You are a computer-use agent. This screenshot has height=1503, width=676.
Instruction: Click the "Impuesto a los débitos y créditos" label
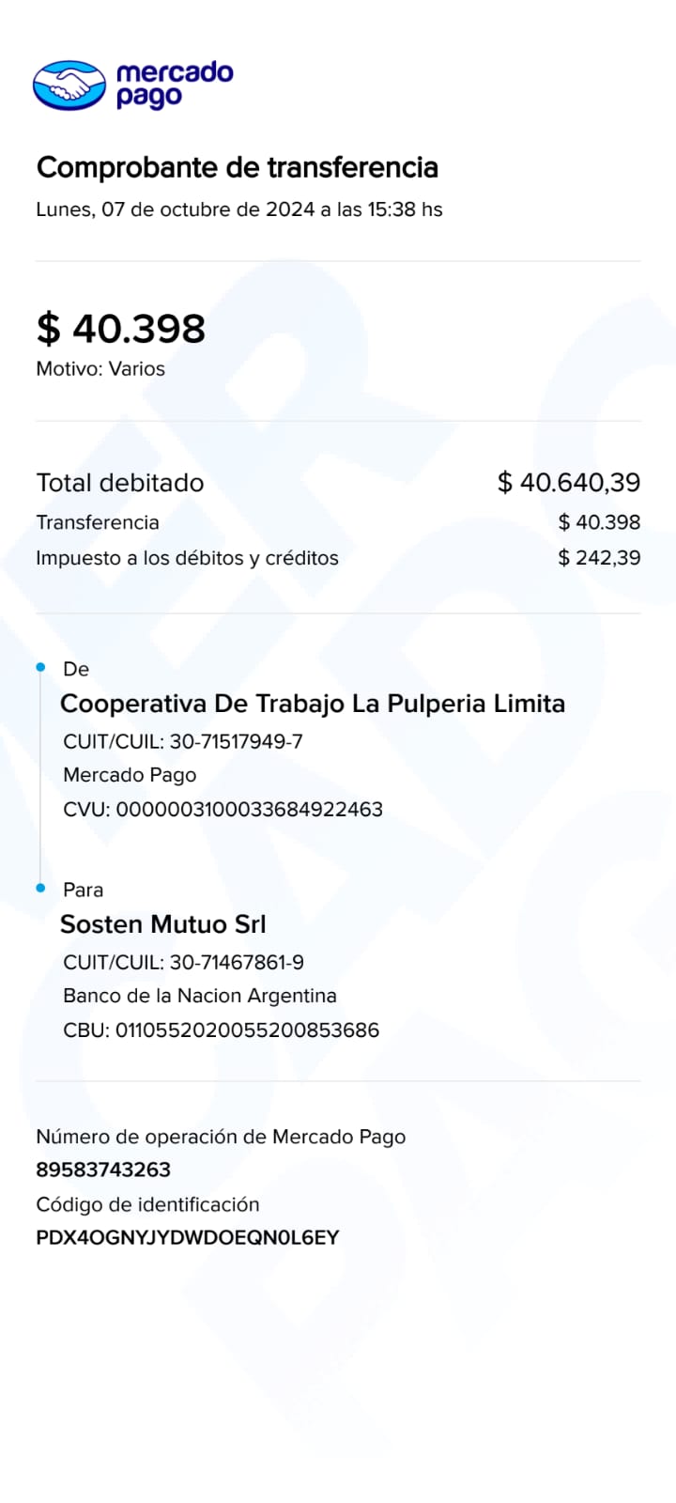tap(187, 558)
